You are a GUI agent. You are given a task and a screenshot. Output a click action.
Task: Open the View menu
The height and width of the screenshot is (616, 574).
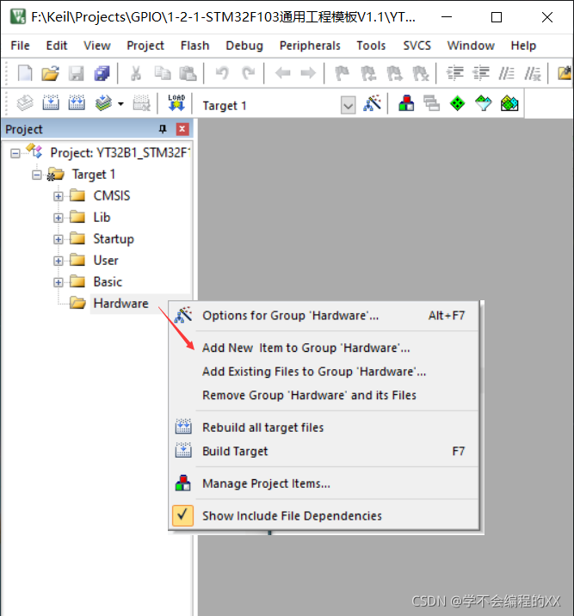click(x=97, y=46)
